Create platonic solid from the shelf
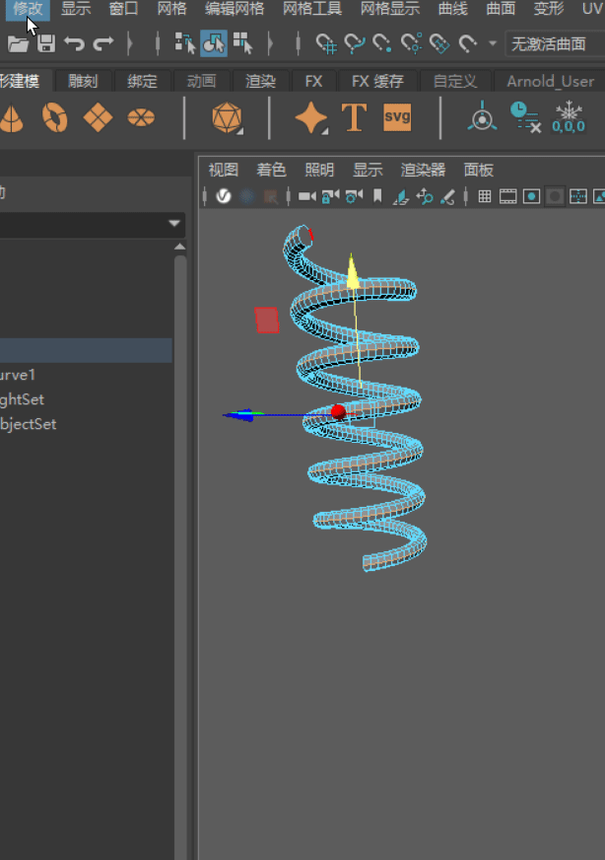This screenshot has width=605, height=860. click(x=227, y=117)
